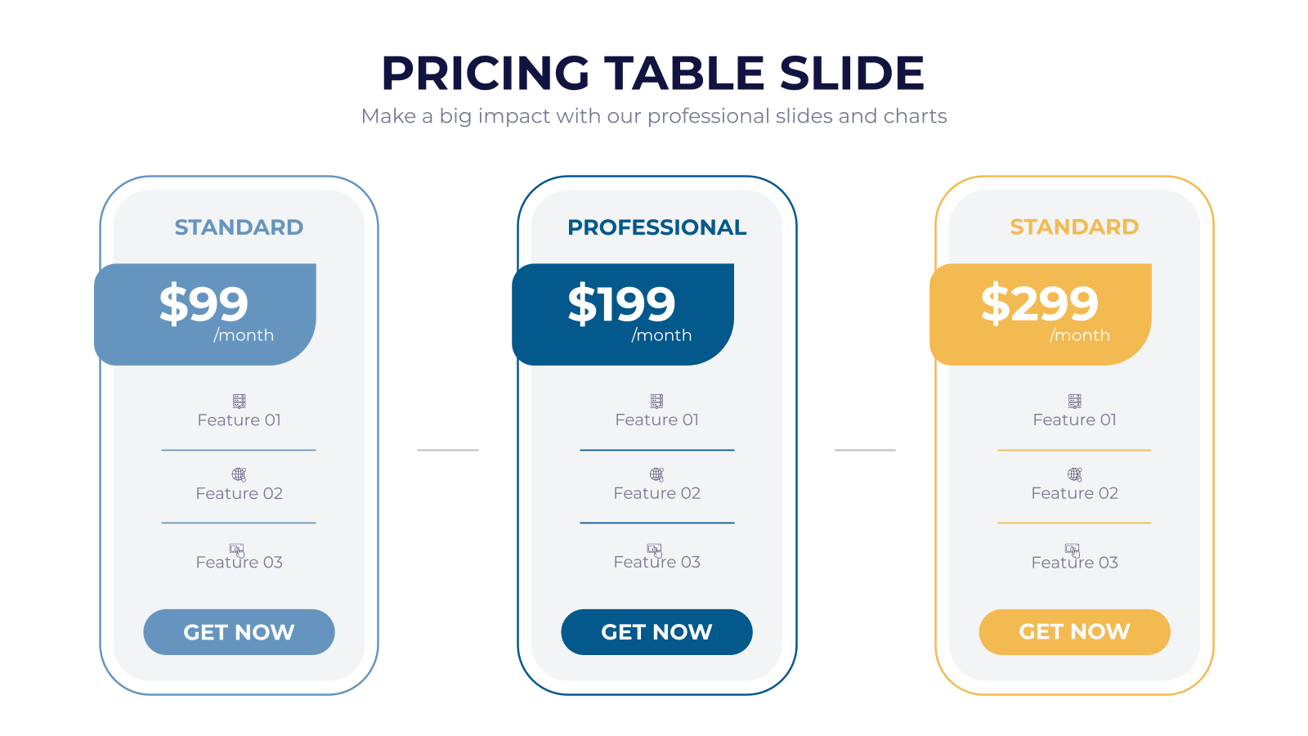Click the light blue GET NOW button
Image resolution: width=1308 pixels, height=736 pixels.
point(239,632)
